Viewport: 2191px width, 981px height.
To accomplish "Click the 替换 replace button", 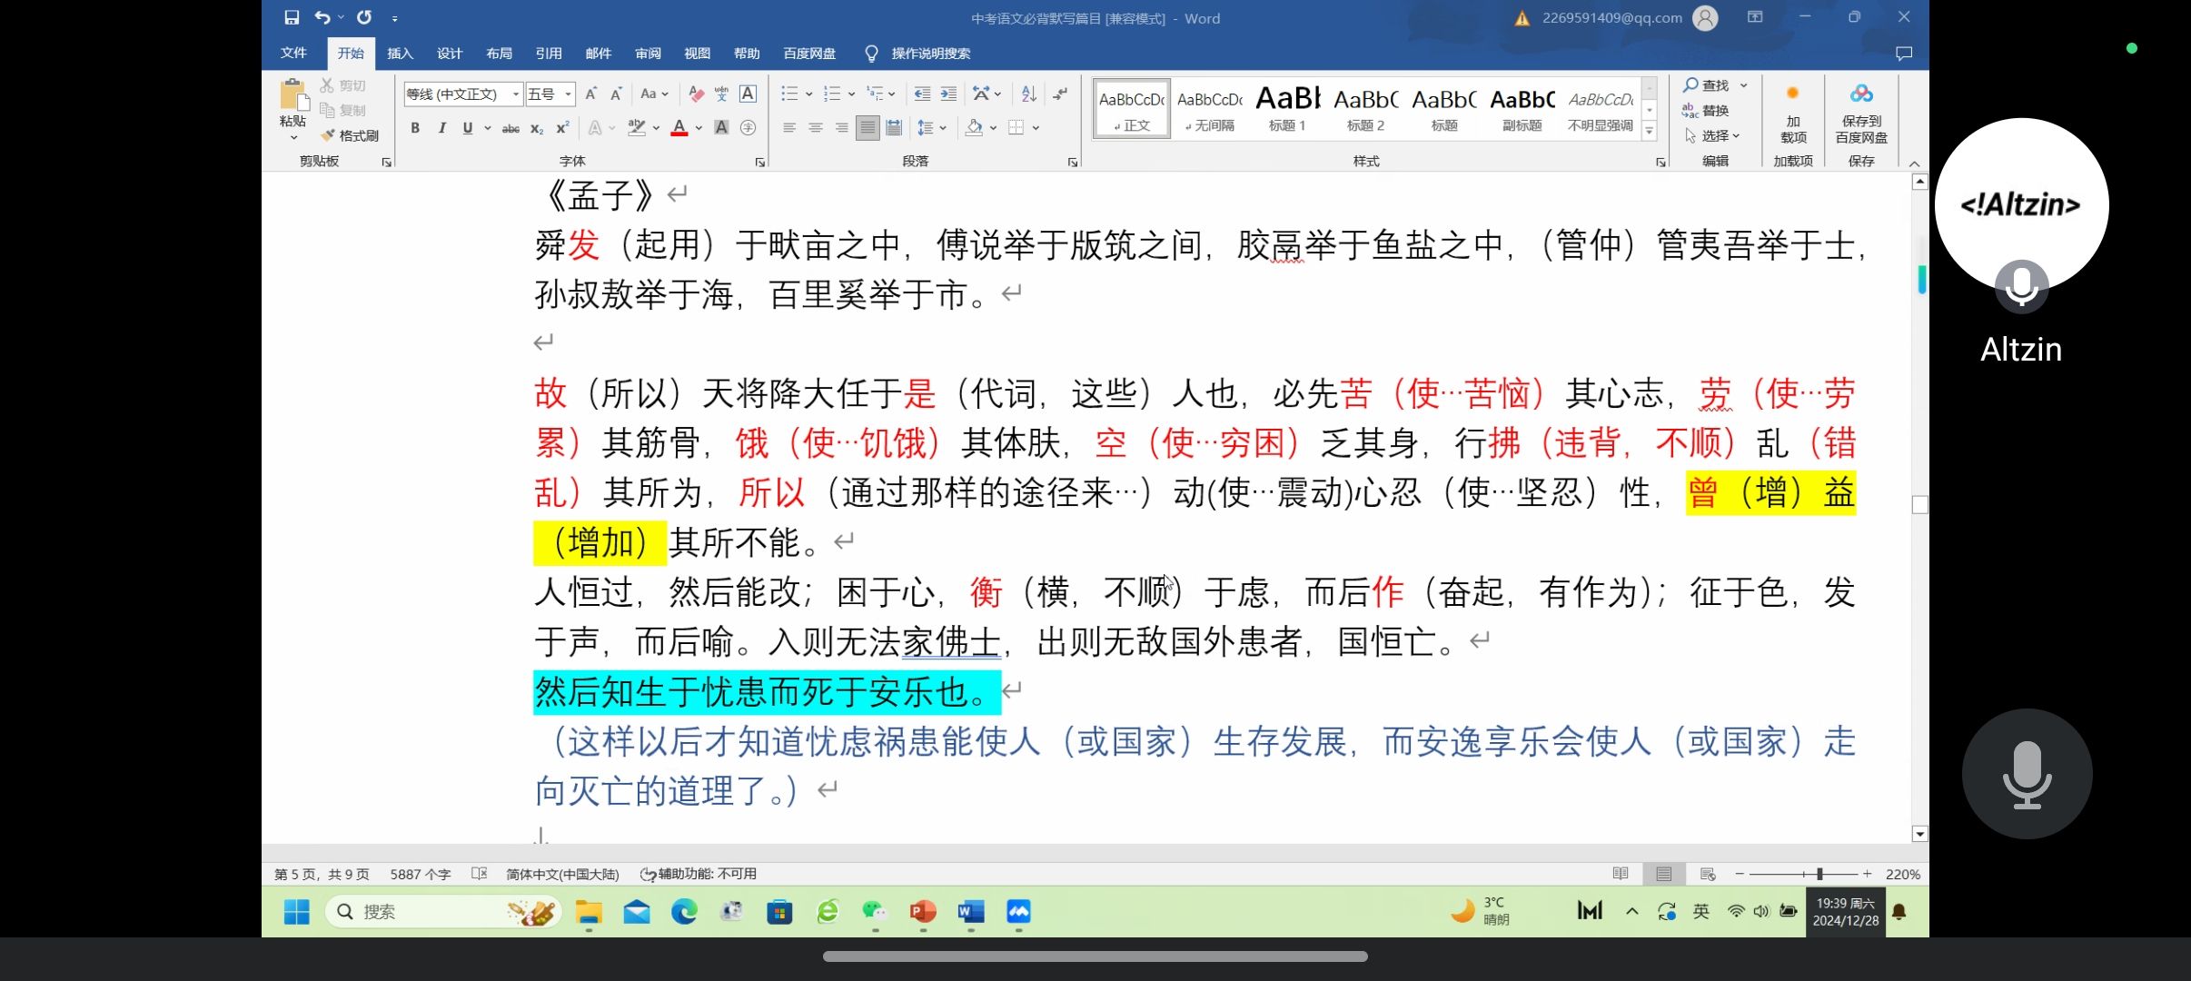I will [1706, 110].
